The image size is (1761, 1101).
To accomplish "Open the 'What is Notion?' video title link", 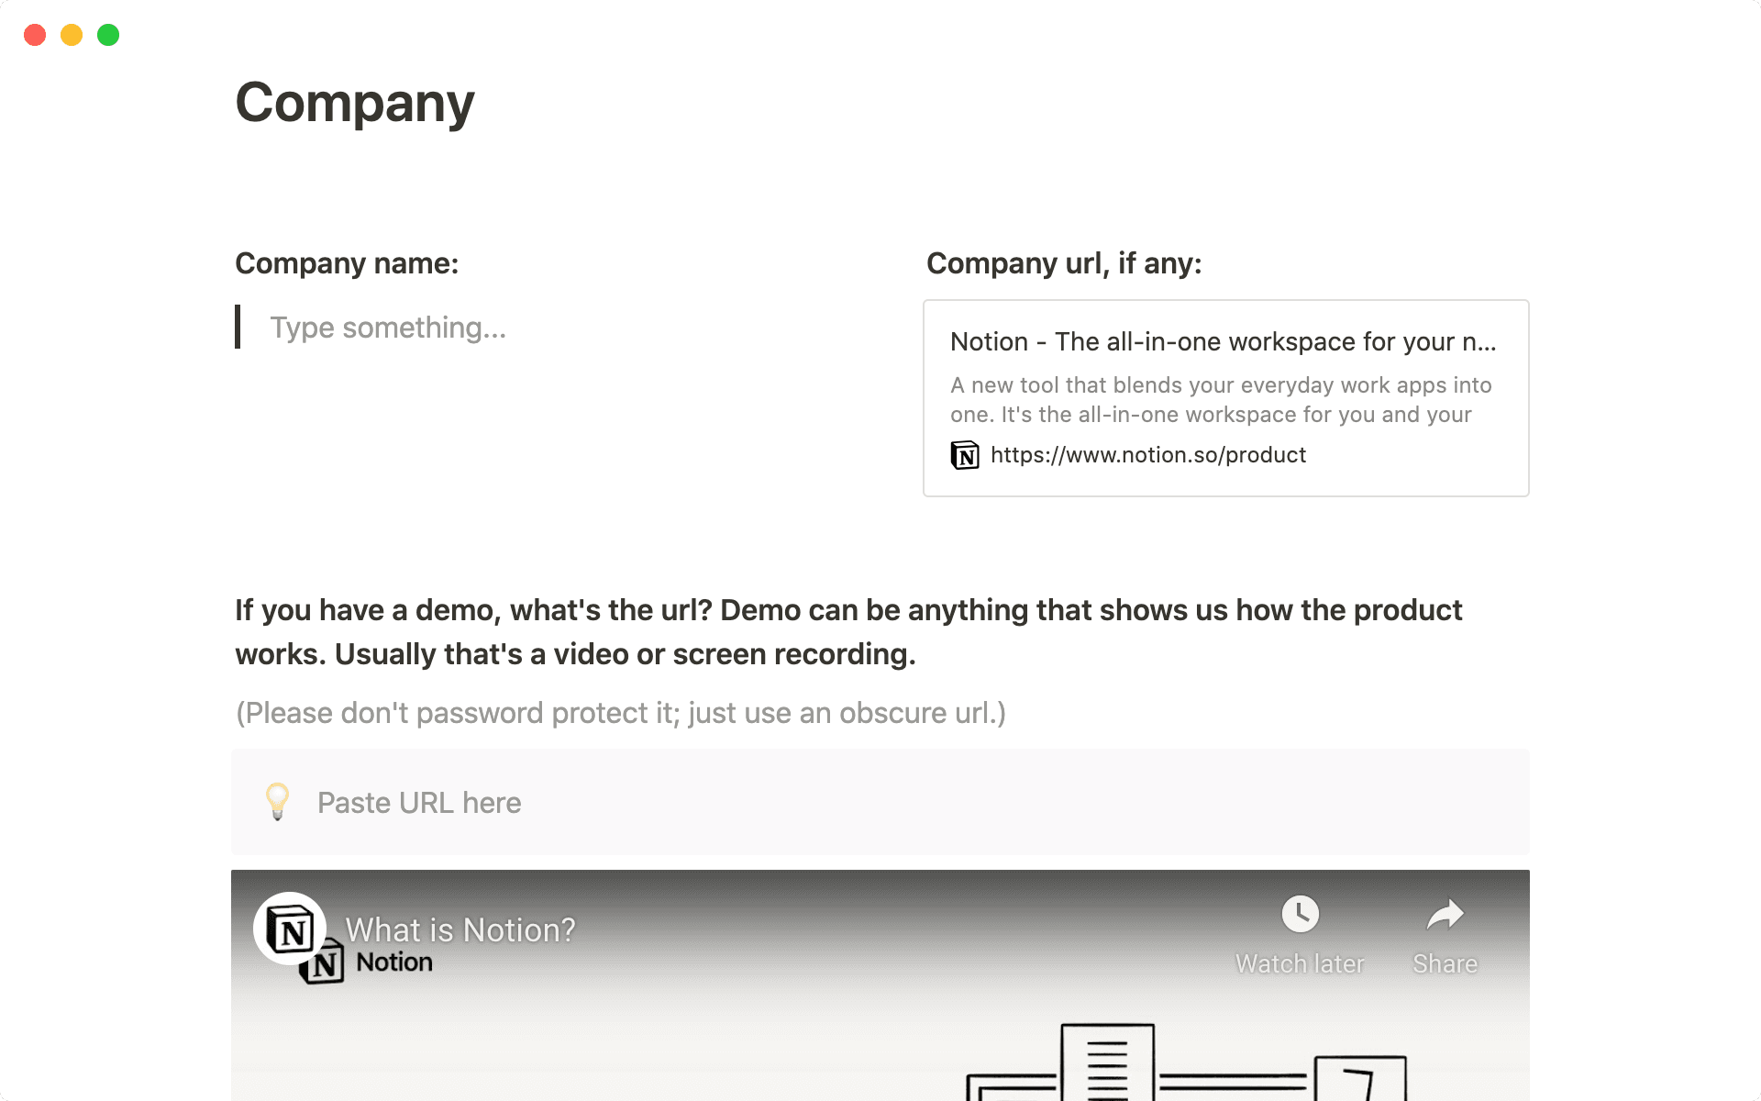I will pos(460,929).
